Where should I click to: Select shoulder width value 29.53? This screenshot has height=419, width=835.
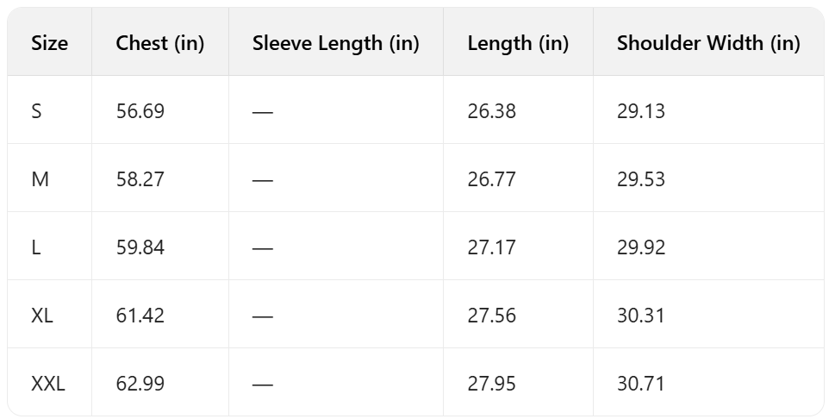pyautogui.click(x=641, y=179)
